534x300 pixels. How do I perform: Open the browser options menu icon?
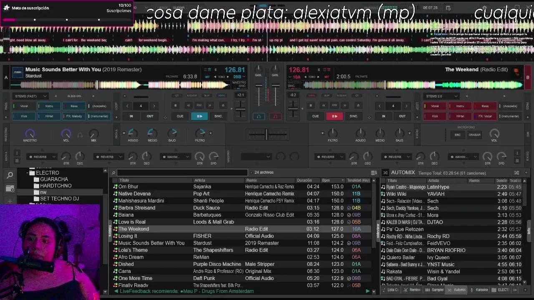point(374,172)
